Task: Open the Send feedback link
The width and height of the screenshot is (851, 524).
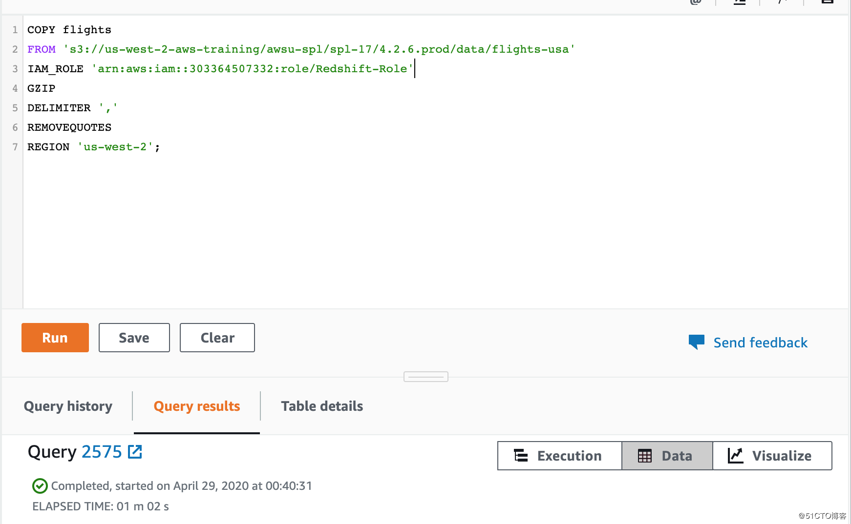Action: click(x=760, y=343)
